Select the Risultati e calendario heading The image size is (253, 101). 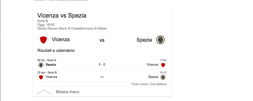pyautogui.click(x=56, y=50)
